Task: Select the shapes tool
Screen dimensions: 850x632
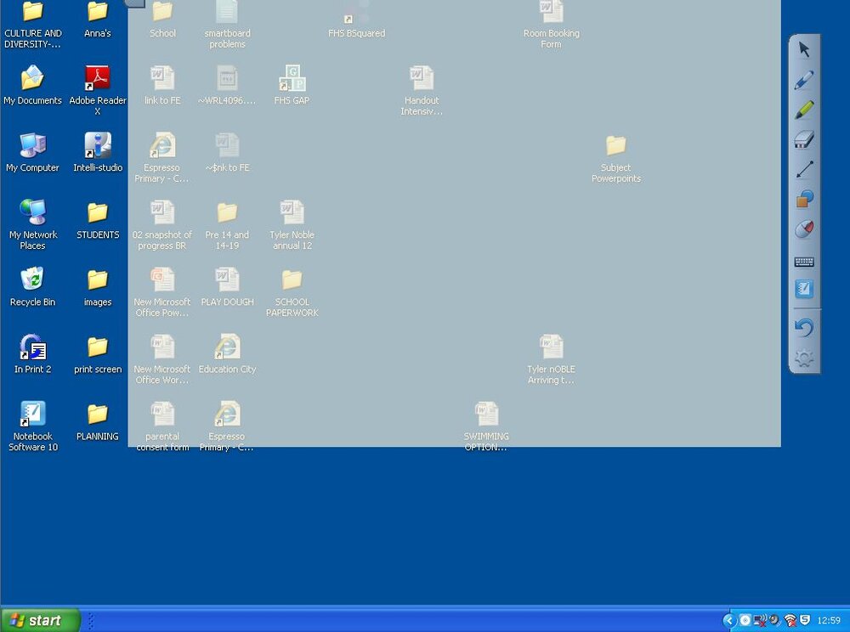Action: pyautogui.click(x=804, y=199)
